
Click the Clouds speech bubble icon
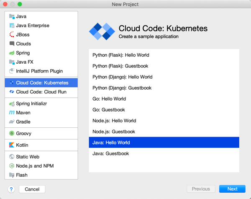12,44
